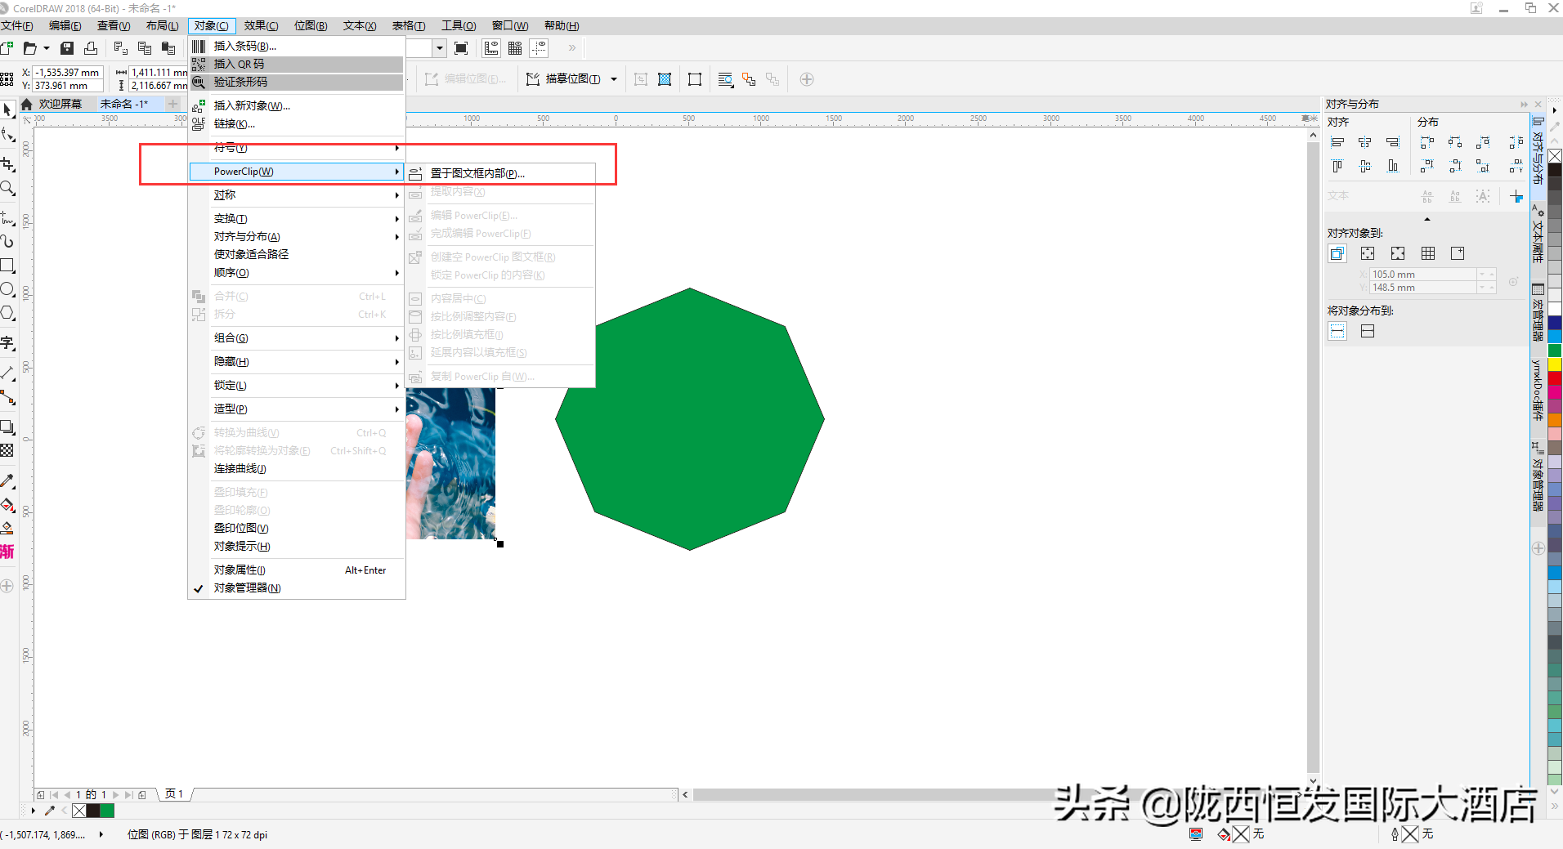Toggle Show Rulers button
This screenshot has height=849, width=1563.
[491, 48]
